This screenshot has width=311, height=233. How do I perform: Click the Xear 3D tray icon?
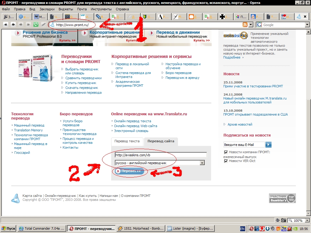coord(284,229)
